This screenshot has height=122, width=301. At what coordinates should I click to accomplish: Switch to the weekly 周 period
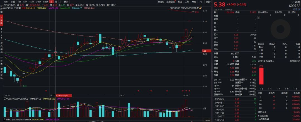pos(56,2)
